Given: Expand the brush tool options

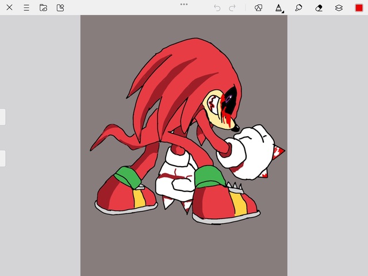Looking at the screenshot, I should pos(278,7).
